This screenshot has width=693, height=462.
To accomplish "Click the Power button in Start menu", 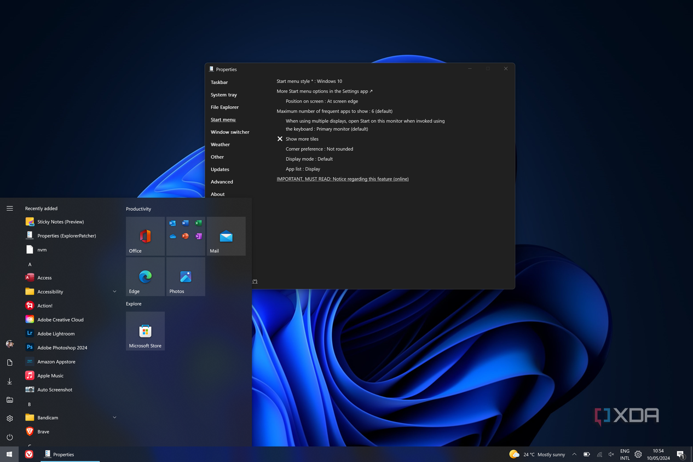I will coord(9,437).
